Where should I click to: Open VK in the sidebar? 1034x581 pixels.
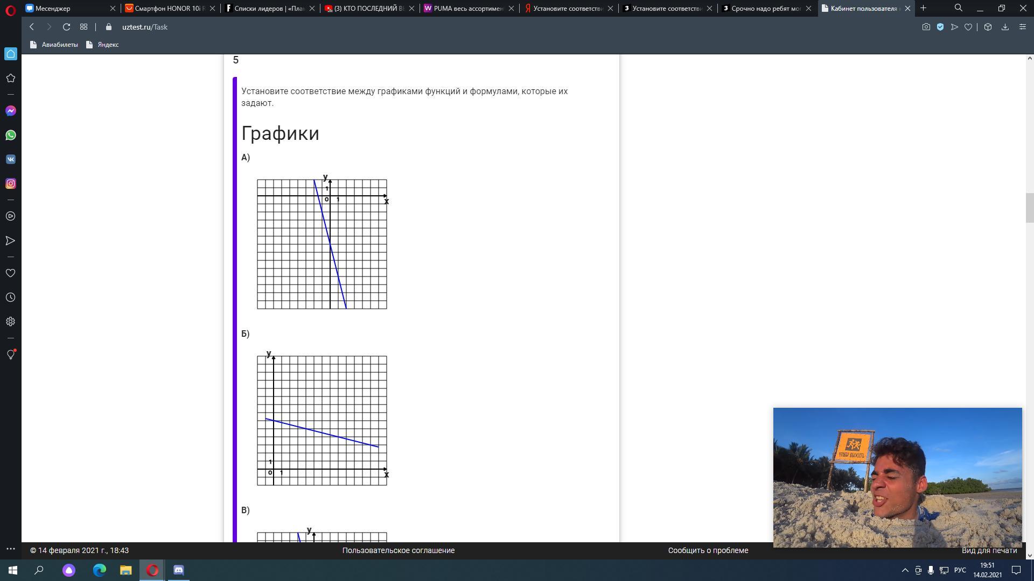pyautogui.click(x=11, y=159)
